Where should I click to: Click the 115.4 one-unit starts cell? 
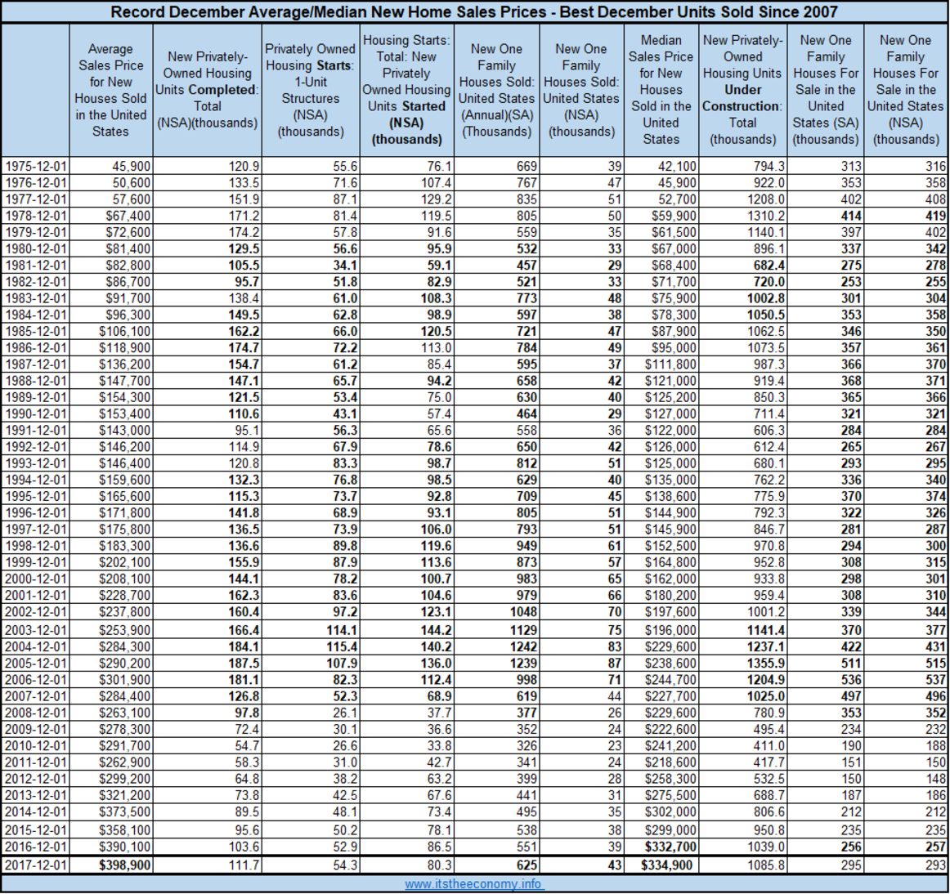311,647
